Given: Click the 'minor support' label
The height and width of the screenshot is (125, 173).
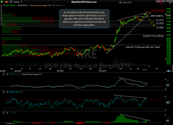Looking at the screenshot, I should pos(157,15).
